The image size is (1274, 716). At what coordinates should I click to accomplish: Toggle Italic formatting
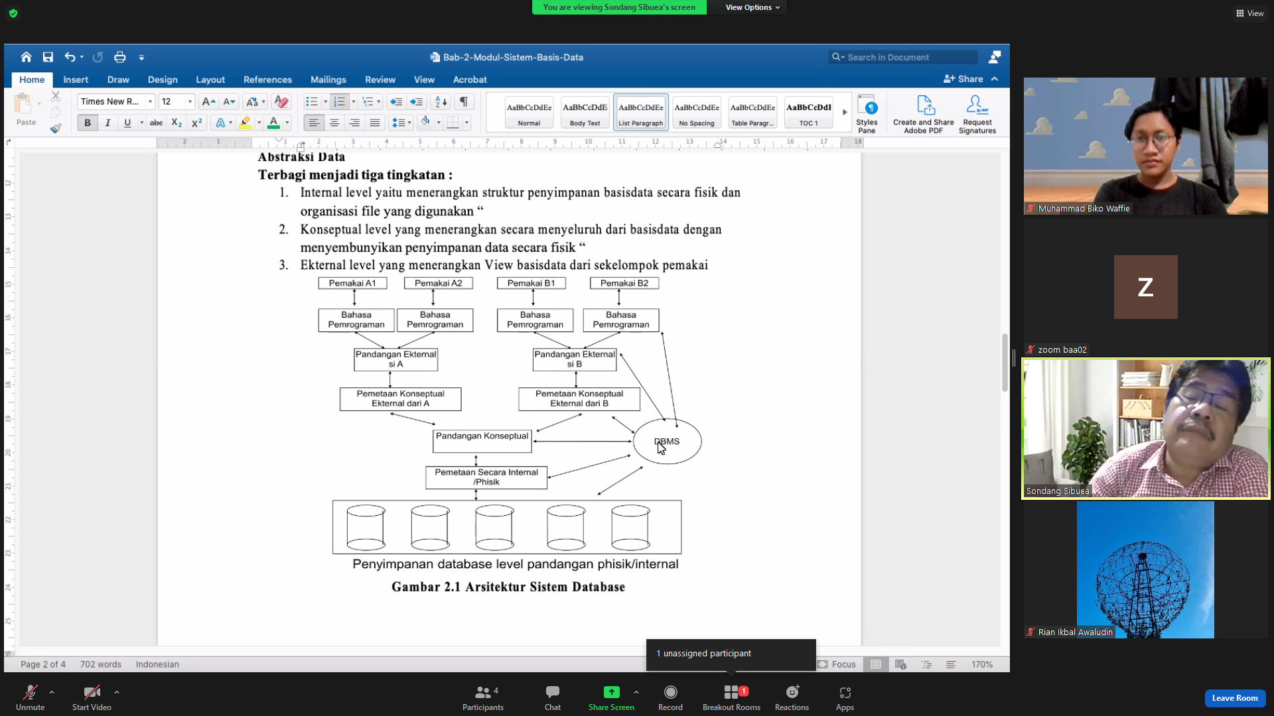click(107, 123)
